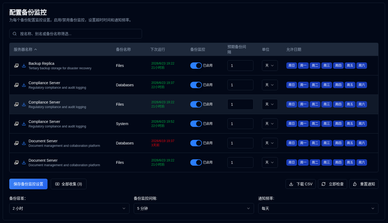
Task: Click the server icon for Backup Replica
Action: tap(16, 66)
